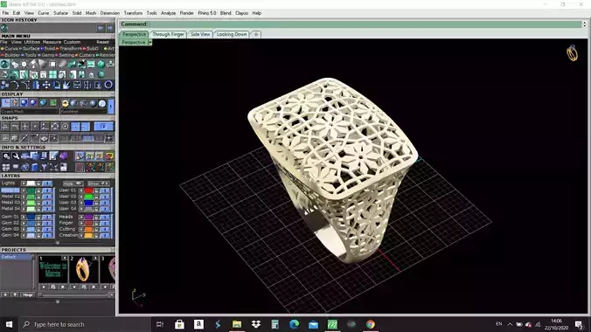Open Dropbox from the taskbar

(256, 324)
